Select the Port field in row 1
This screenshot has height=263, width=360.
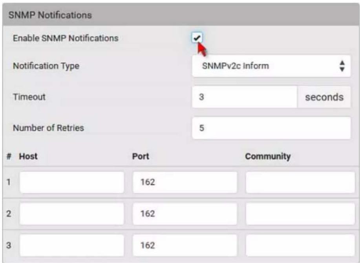click(185, 182)
